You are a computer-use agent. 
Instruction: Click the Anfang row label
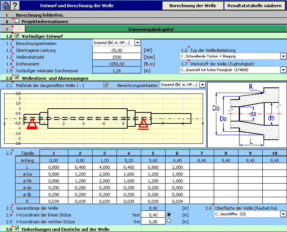27,160
